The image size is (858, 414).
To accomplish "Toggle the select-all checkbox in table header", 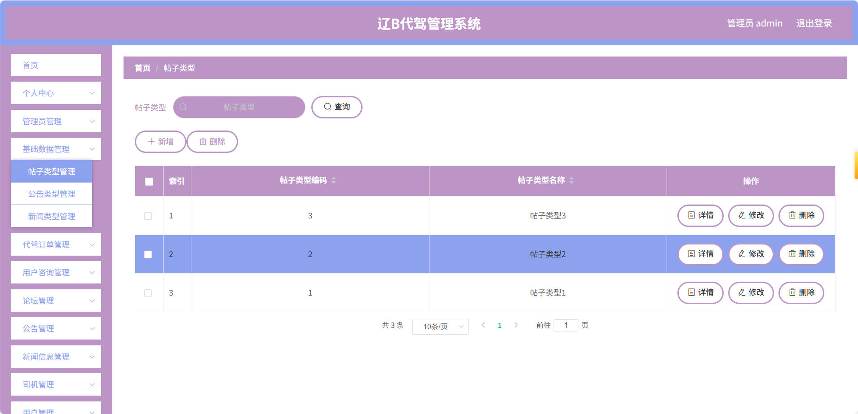I will point(149,182).
